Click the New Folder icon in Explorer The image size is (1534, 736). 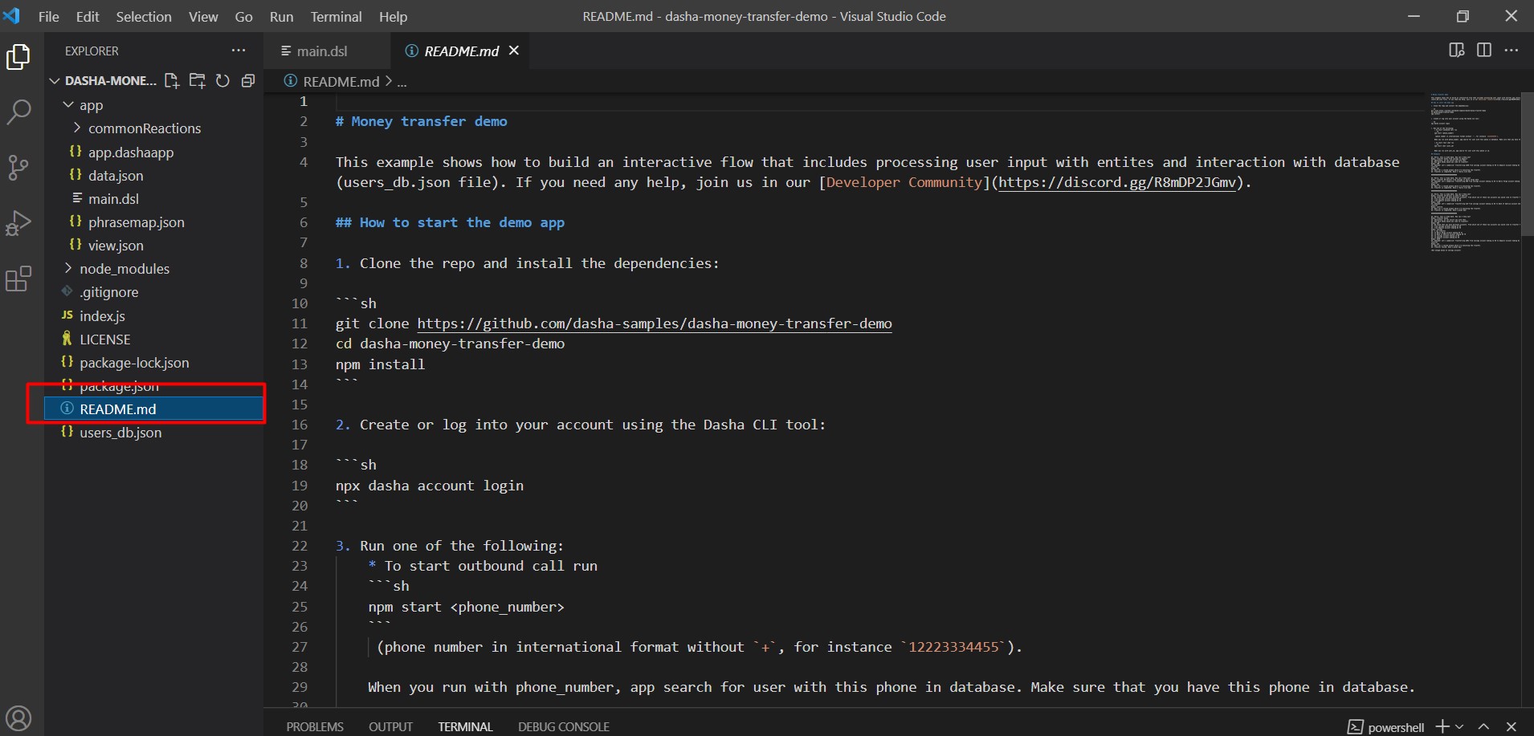pyautogui.click(x=197, y=80)
